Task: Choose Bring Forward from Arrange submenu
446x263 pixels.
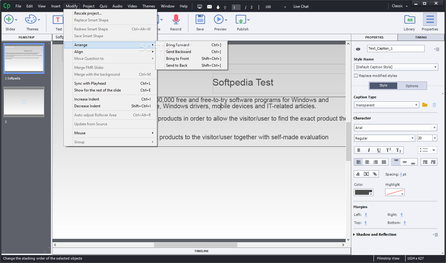Action: 192,45
